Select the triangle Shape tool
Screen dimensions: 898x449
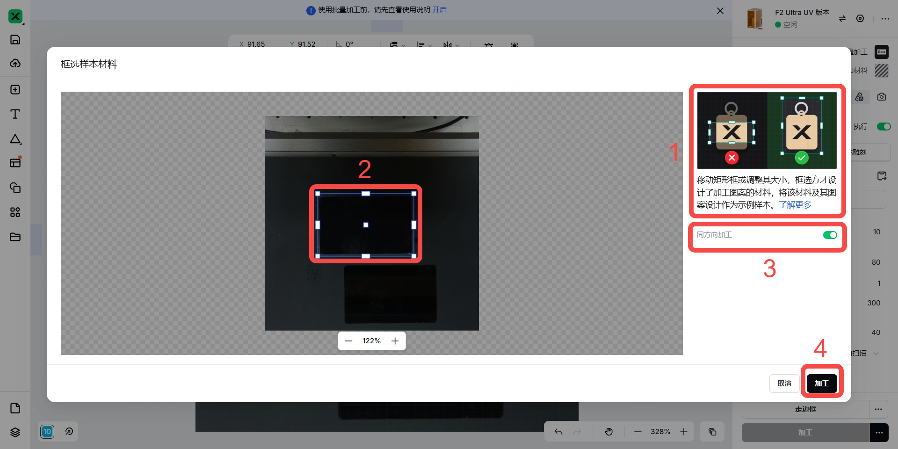[15, 139]
